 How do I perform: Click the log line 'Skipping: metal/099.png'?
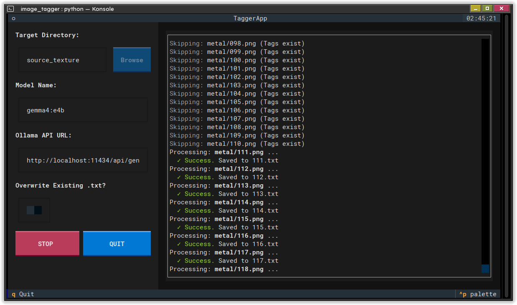click(x=237, y=52)
